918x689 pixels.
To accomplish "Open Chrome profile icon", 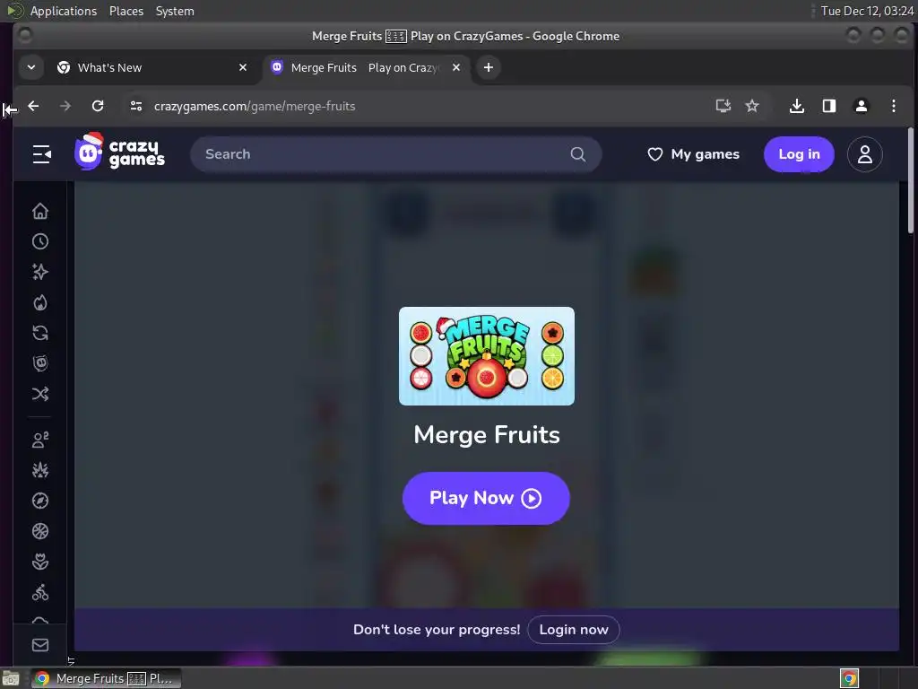I will click(862, 106).
